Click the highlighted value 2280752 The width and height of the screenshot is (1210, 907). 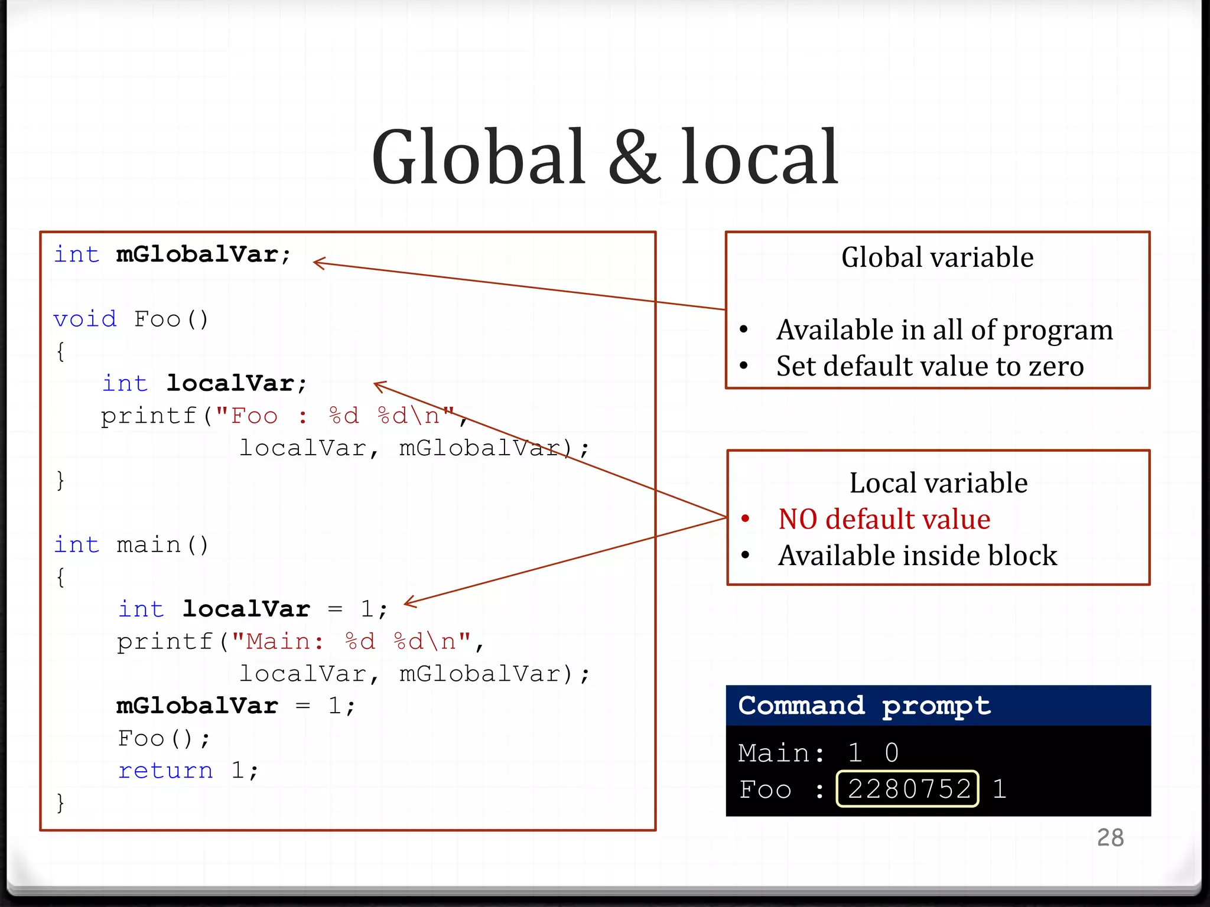(x=908, y=789)
